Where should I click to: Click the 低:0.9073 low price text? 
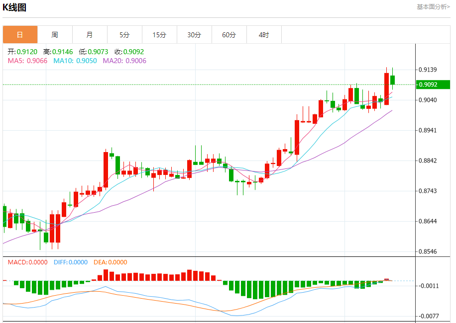[x=94, y=52]
